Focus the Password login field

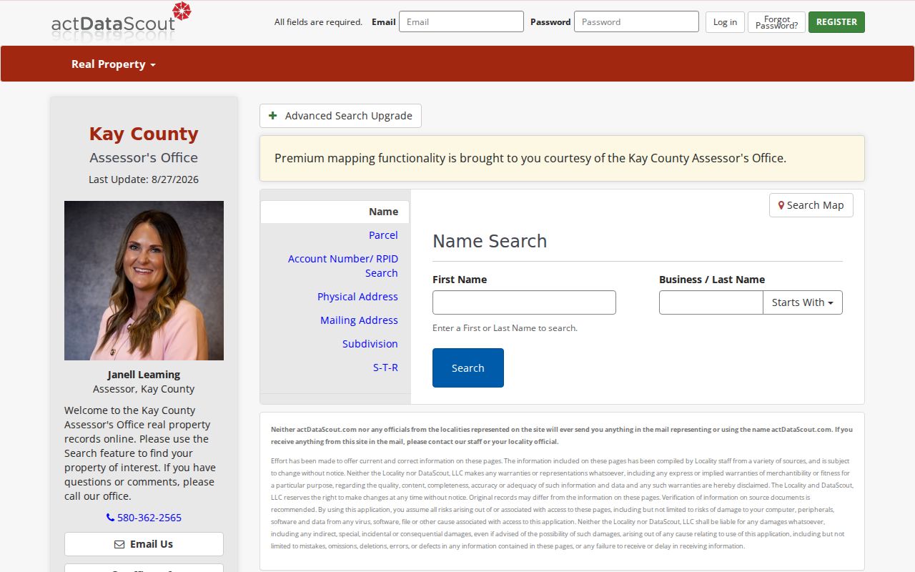coord(636,21)
